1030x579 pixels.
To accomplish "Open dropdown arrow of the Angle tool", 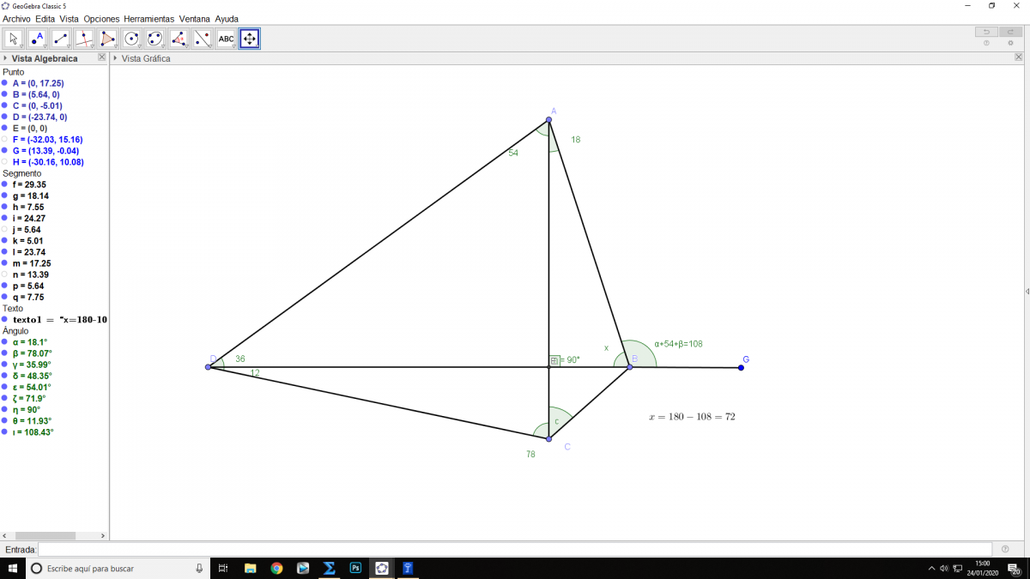I will [x=186, y=46].
